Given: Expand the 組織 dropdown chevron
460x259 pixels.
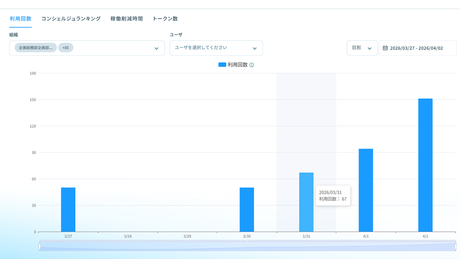Looking at the screenshot, I should tap(156, 48).
